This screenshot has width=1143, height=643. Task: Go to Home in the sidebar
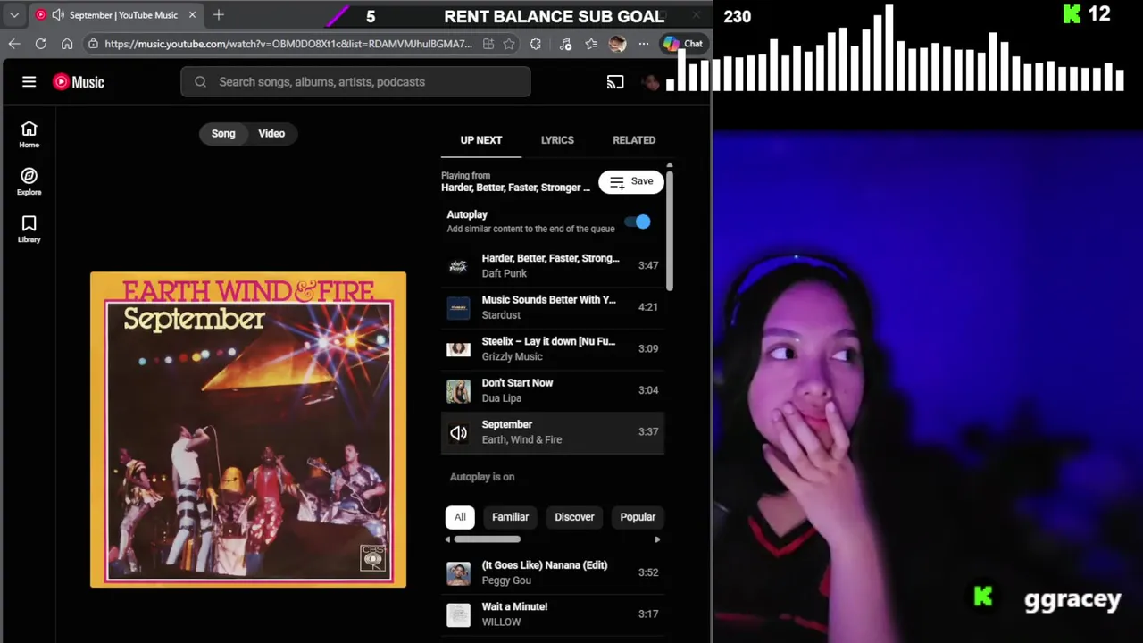tap(29, 135)
